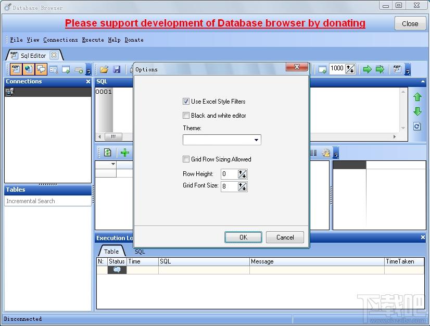This screenshot has width=430, height=326.
Task: Toggle the globe connections panel icon
Action: click(x=28, y=69)
